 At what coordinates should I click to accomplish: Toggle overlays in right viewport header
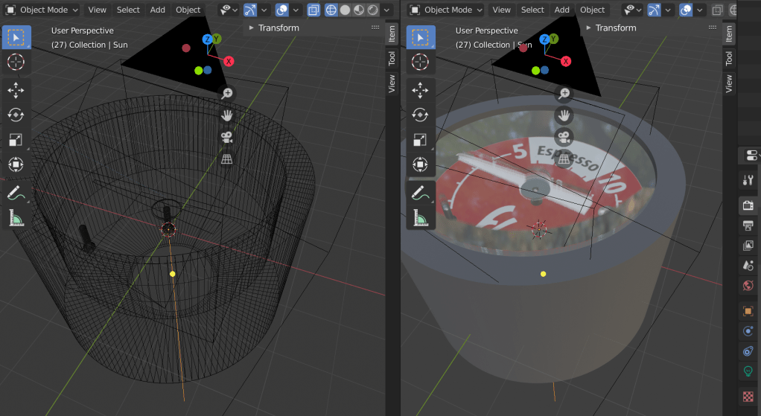[x=686, y=10]
